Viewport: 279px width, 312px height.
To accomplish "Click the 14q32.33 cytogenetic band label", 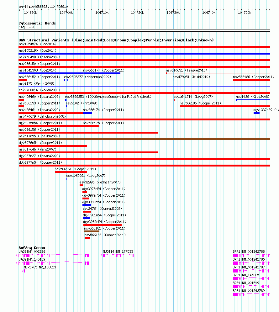I will (x=26, y=27).
